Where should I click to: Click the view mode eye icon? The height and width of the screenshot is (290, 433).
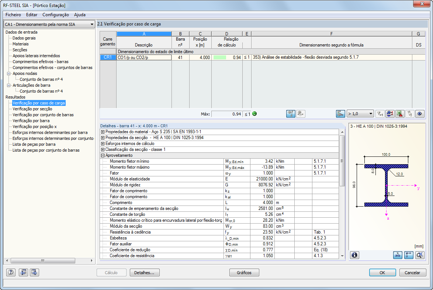coord(420,114)
